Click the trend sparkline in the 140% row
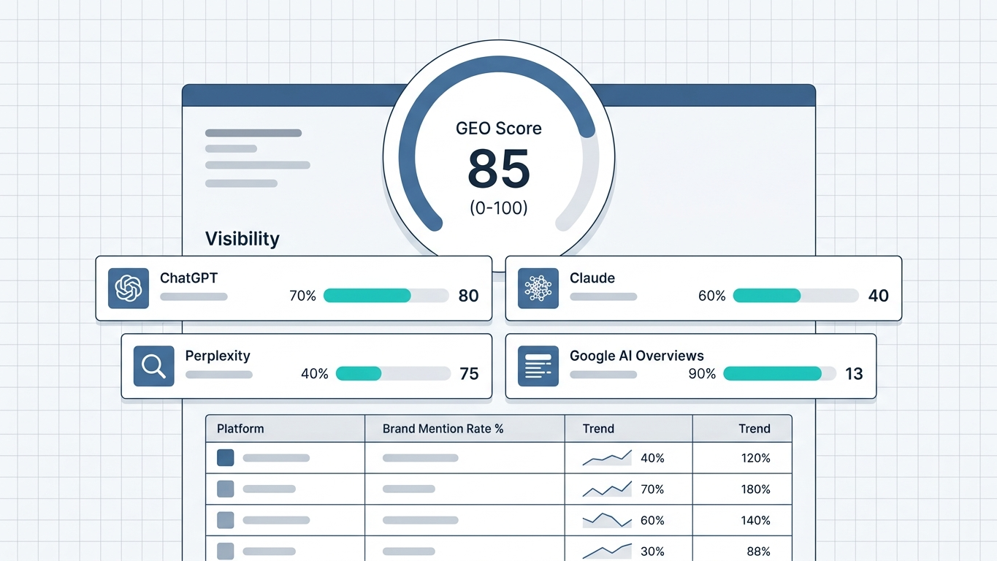Screen dimensions: 997x561 pos(607,520)
